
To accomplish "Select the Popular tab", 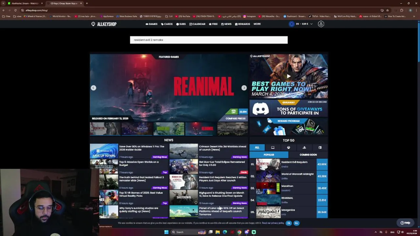I will [269, 155].
